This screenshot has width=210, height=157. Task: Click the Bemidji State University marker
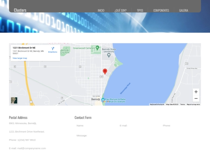click(x=109, y=55)
